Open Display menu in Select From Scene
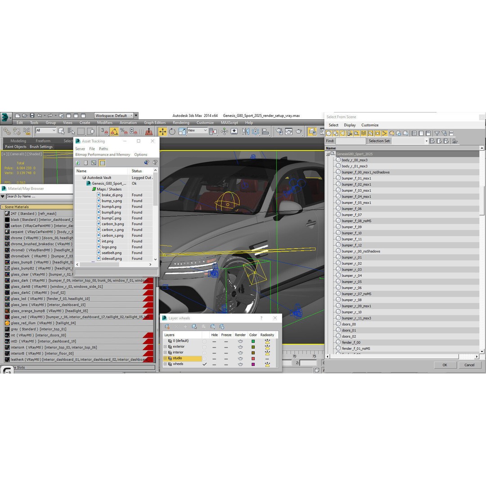Viewport: 486px width, 486px height. point(350,125)
